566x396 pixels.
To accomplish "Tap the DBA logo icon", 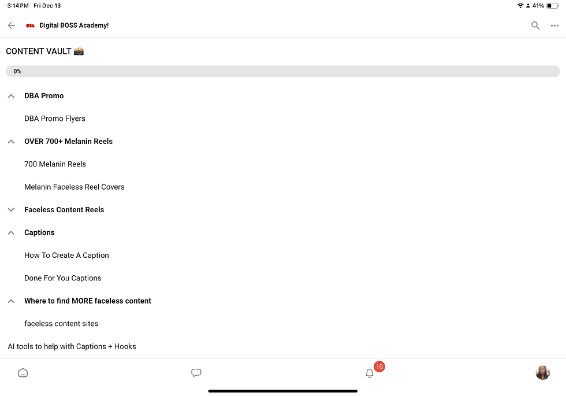I will tap(30, 25).
